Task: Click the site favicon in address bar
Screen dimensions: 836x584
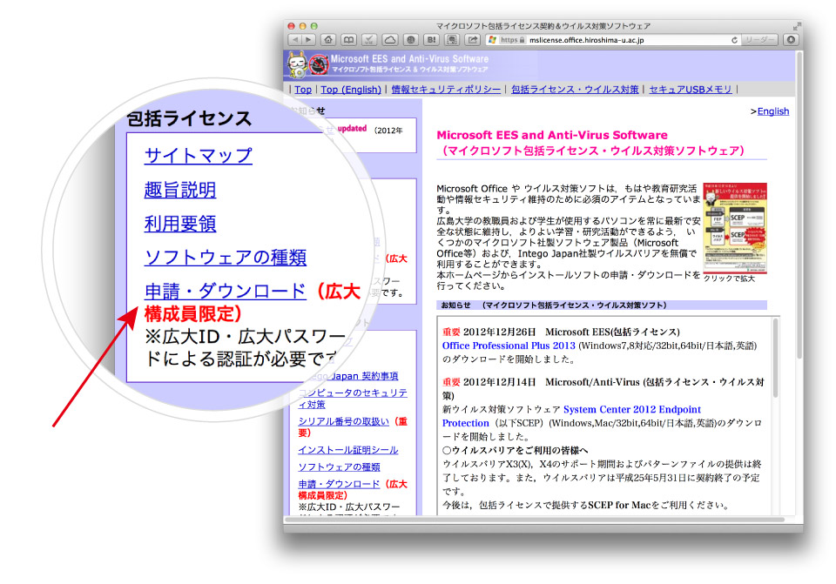Action: point(493,40)
